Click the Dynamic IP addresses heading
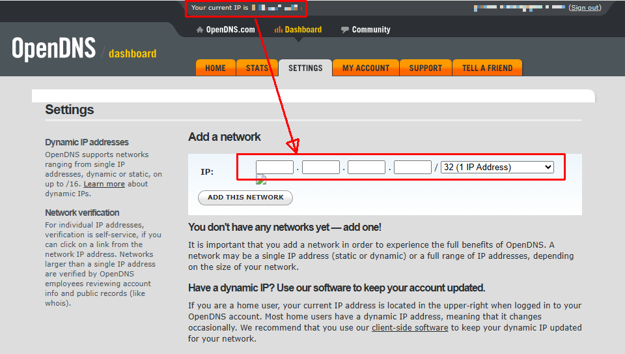625x354 pixels. coord(87,142)
